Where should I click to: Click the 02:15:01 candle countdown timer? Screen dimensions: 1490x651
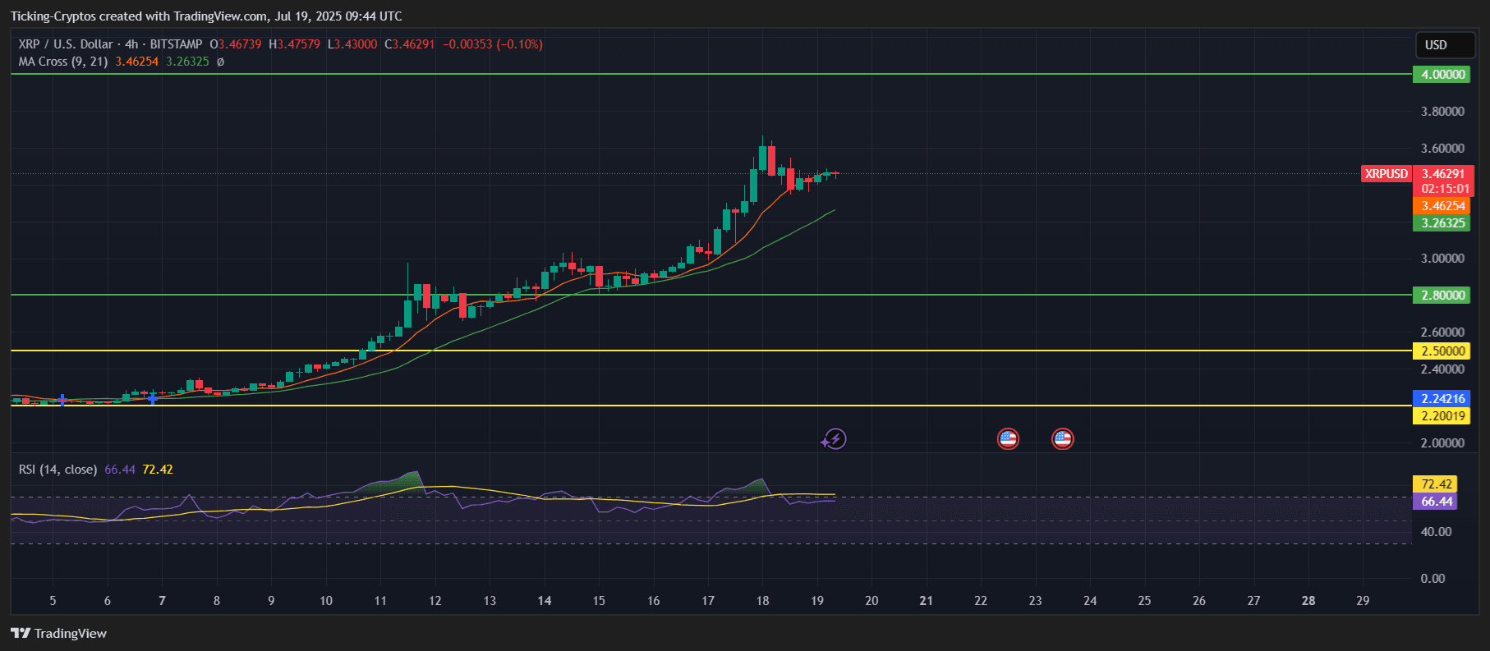pyautogui.click(x=1446, y=189)
